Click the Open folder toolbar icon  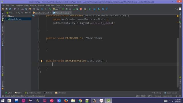click(x=3, y=9)
